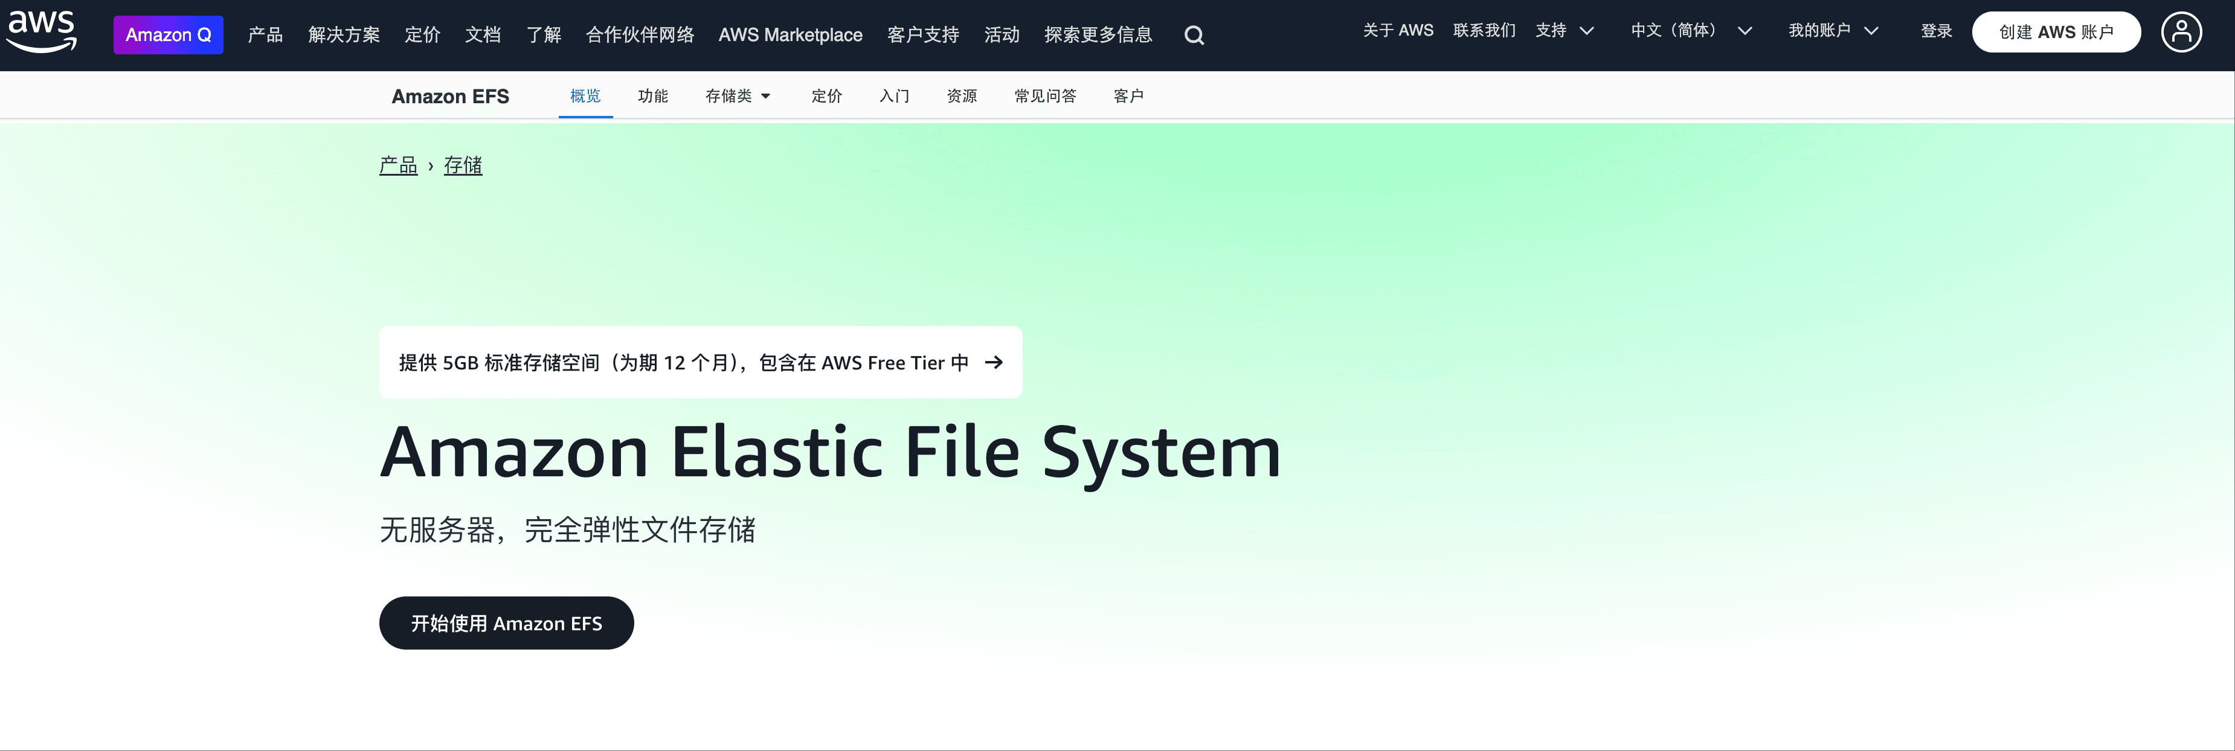Open the Amazon Q button
Screen dimensions: 2235x751
click(x=169, y=34)
